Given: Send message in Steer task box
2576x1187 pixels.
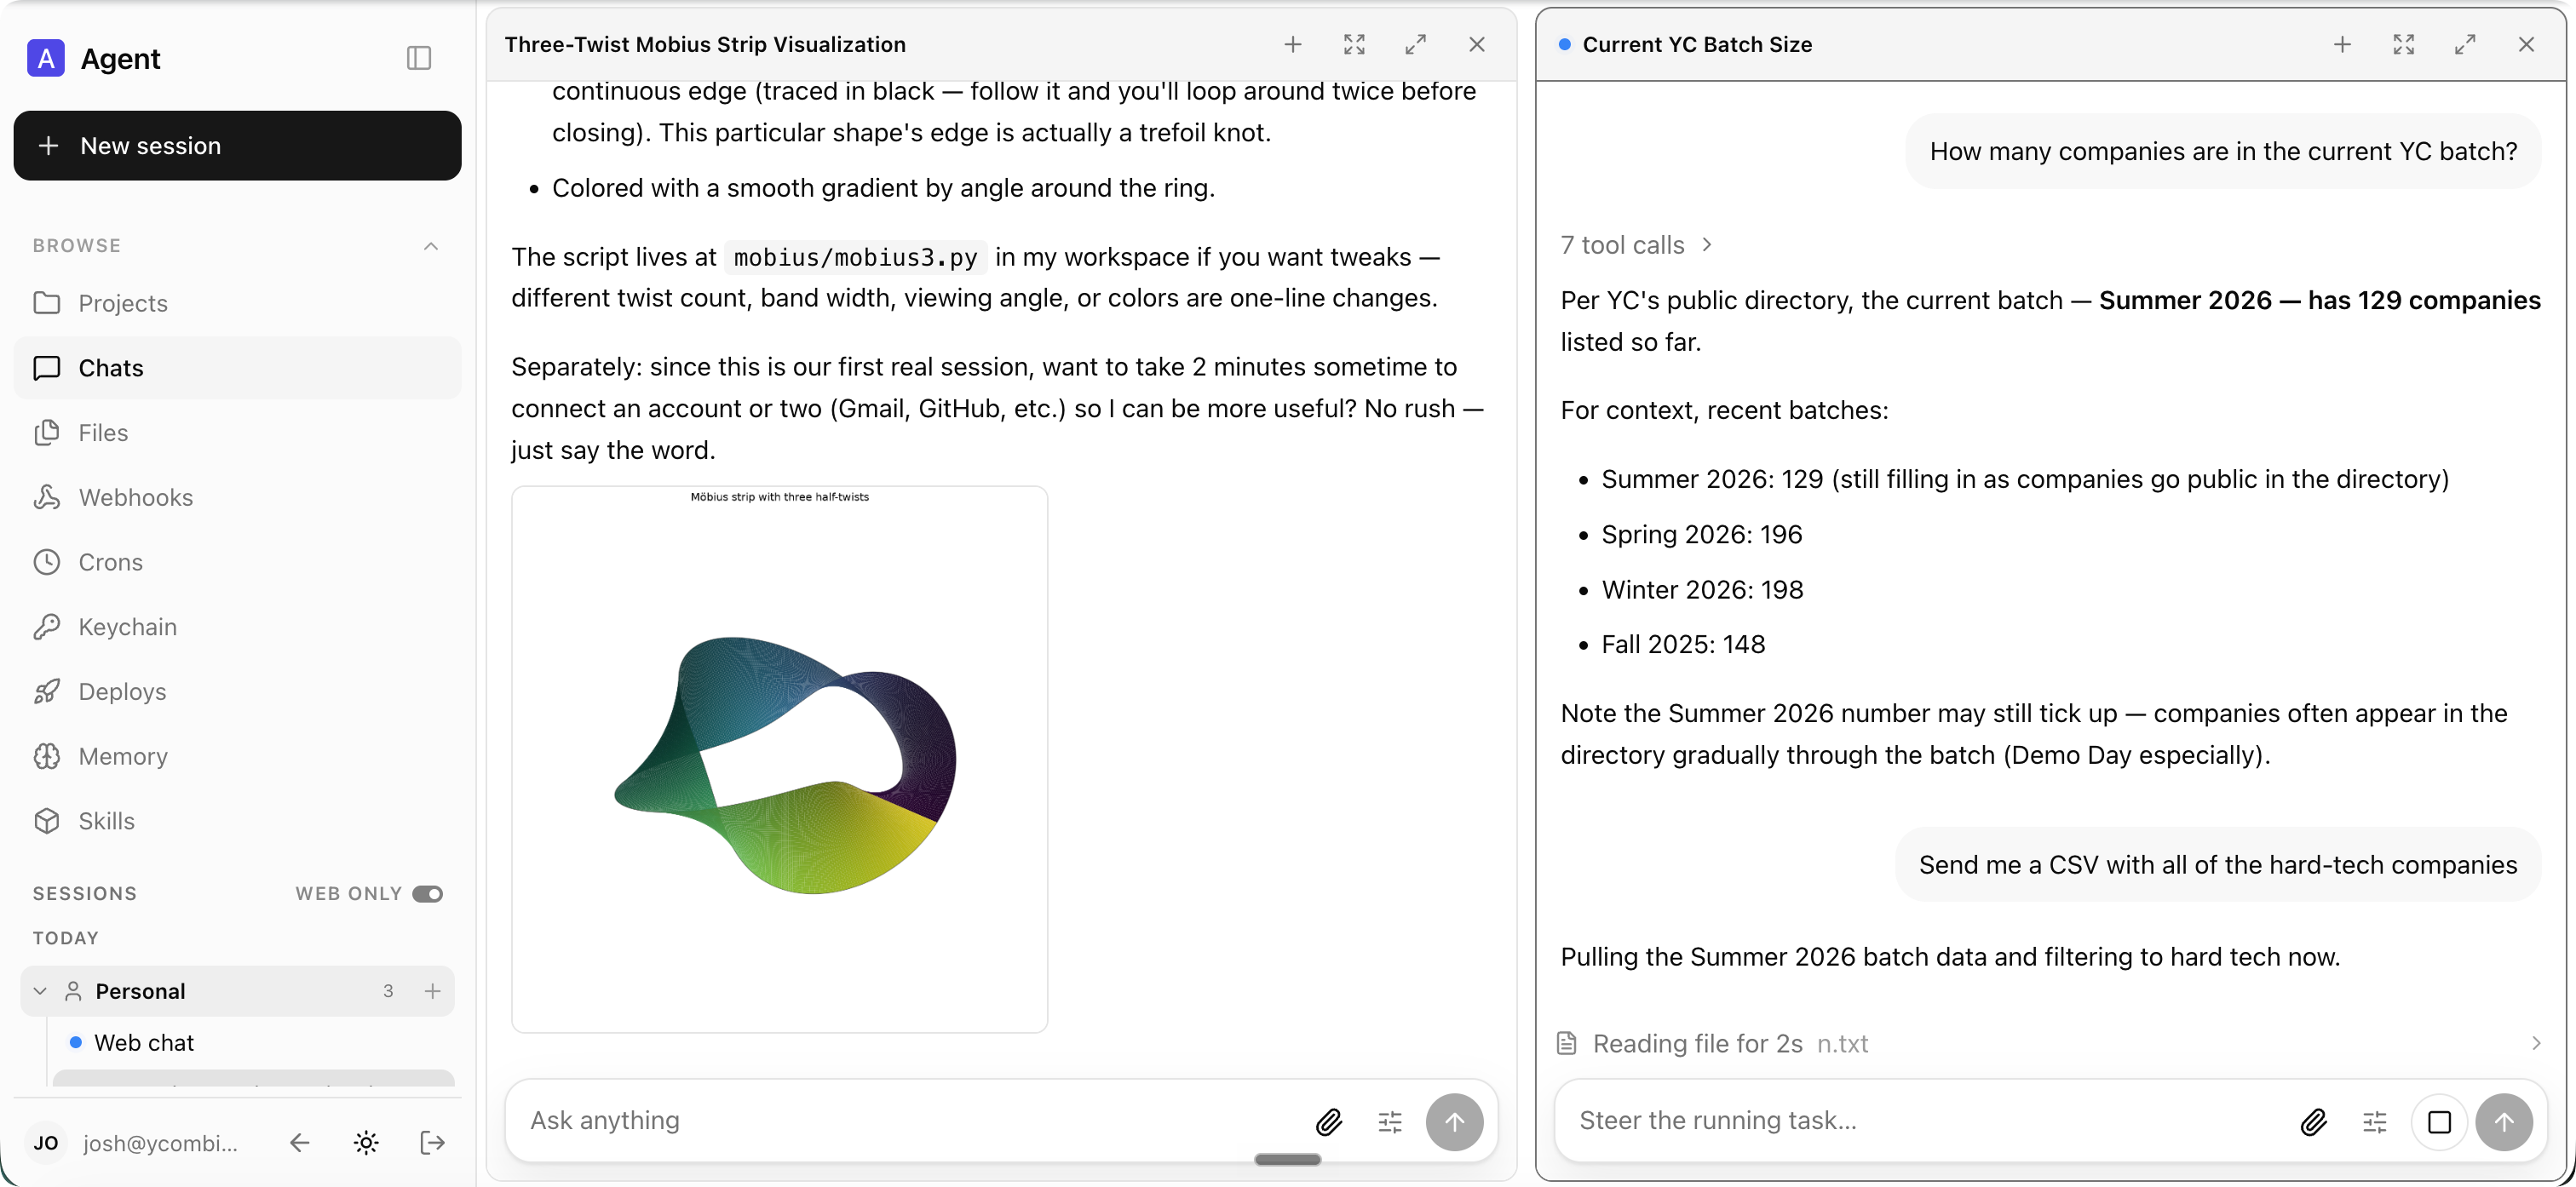Looking at the screenshot, I should click(x=2504, y=1122).
